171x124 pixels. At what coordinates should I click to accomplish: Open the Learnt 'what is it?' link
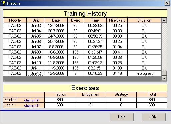click(31, 106)
